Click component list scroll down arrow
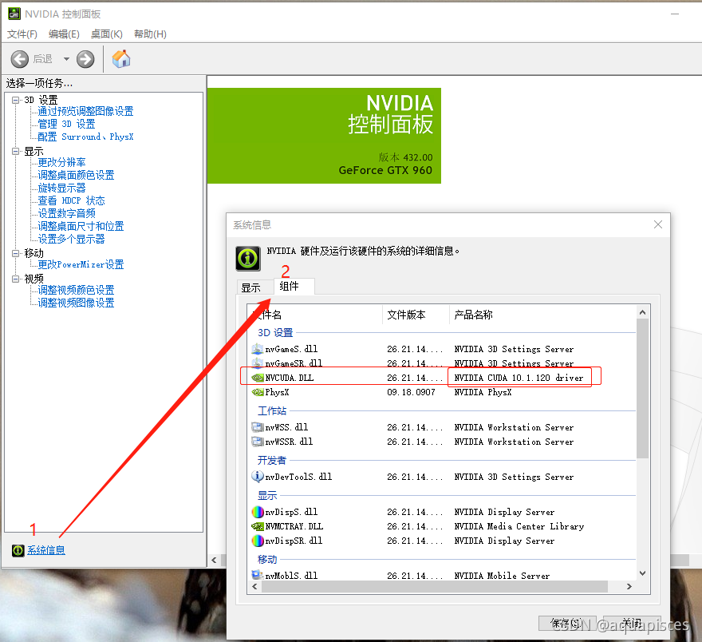 click(x=642, y=573)
